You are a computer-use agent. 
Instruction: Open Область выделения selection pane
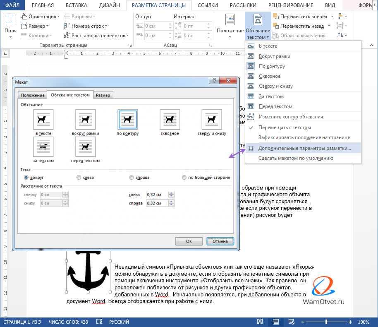point(299,36)
